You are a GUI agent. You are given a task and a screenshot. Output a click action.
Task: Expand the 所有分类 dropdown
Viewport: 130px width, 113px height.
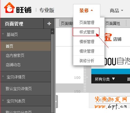105,79
